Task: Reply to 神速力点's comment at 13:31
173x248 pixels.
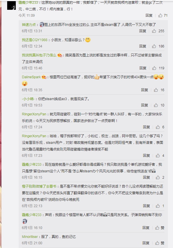Action: tap(143, 31)
